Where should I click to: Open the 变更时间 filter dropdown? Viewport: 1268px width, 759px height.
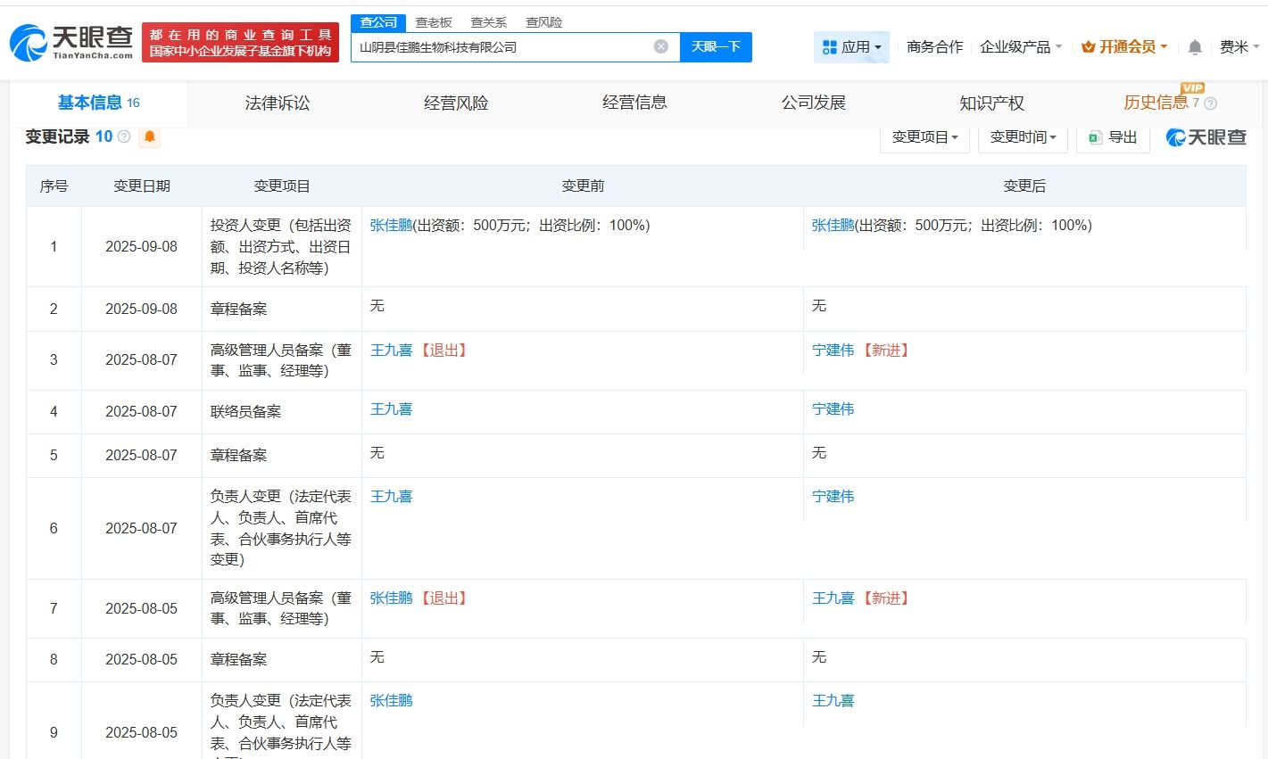tap(1023, 137)
